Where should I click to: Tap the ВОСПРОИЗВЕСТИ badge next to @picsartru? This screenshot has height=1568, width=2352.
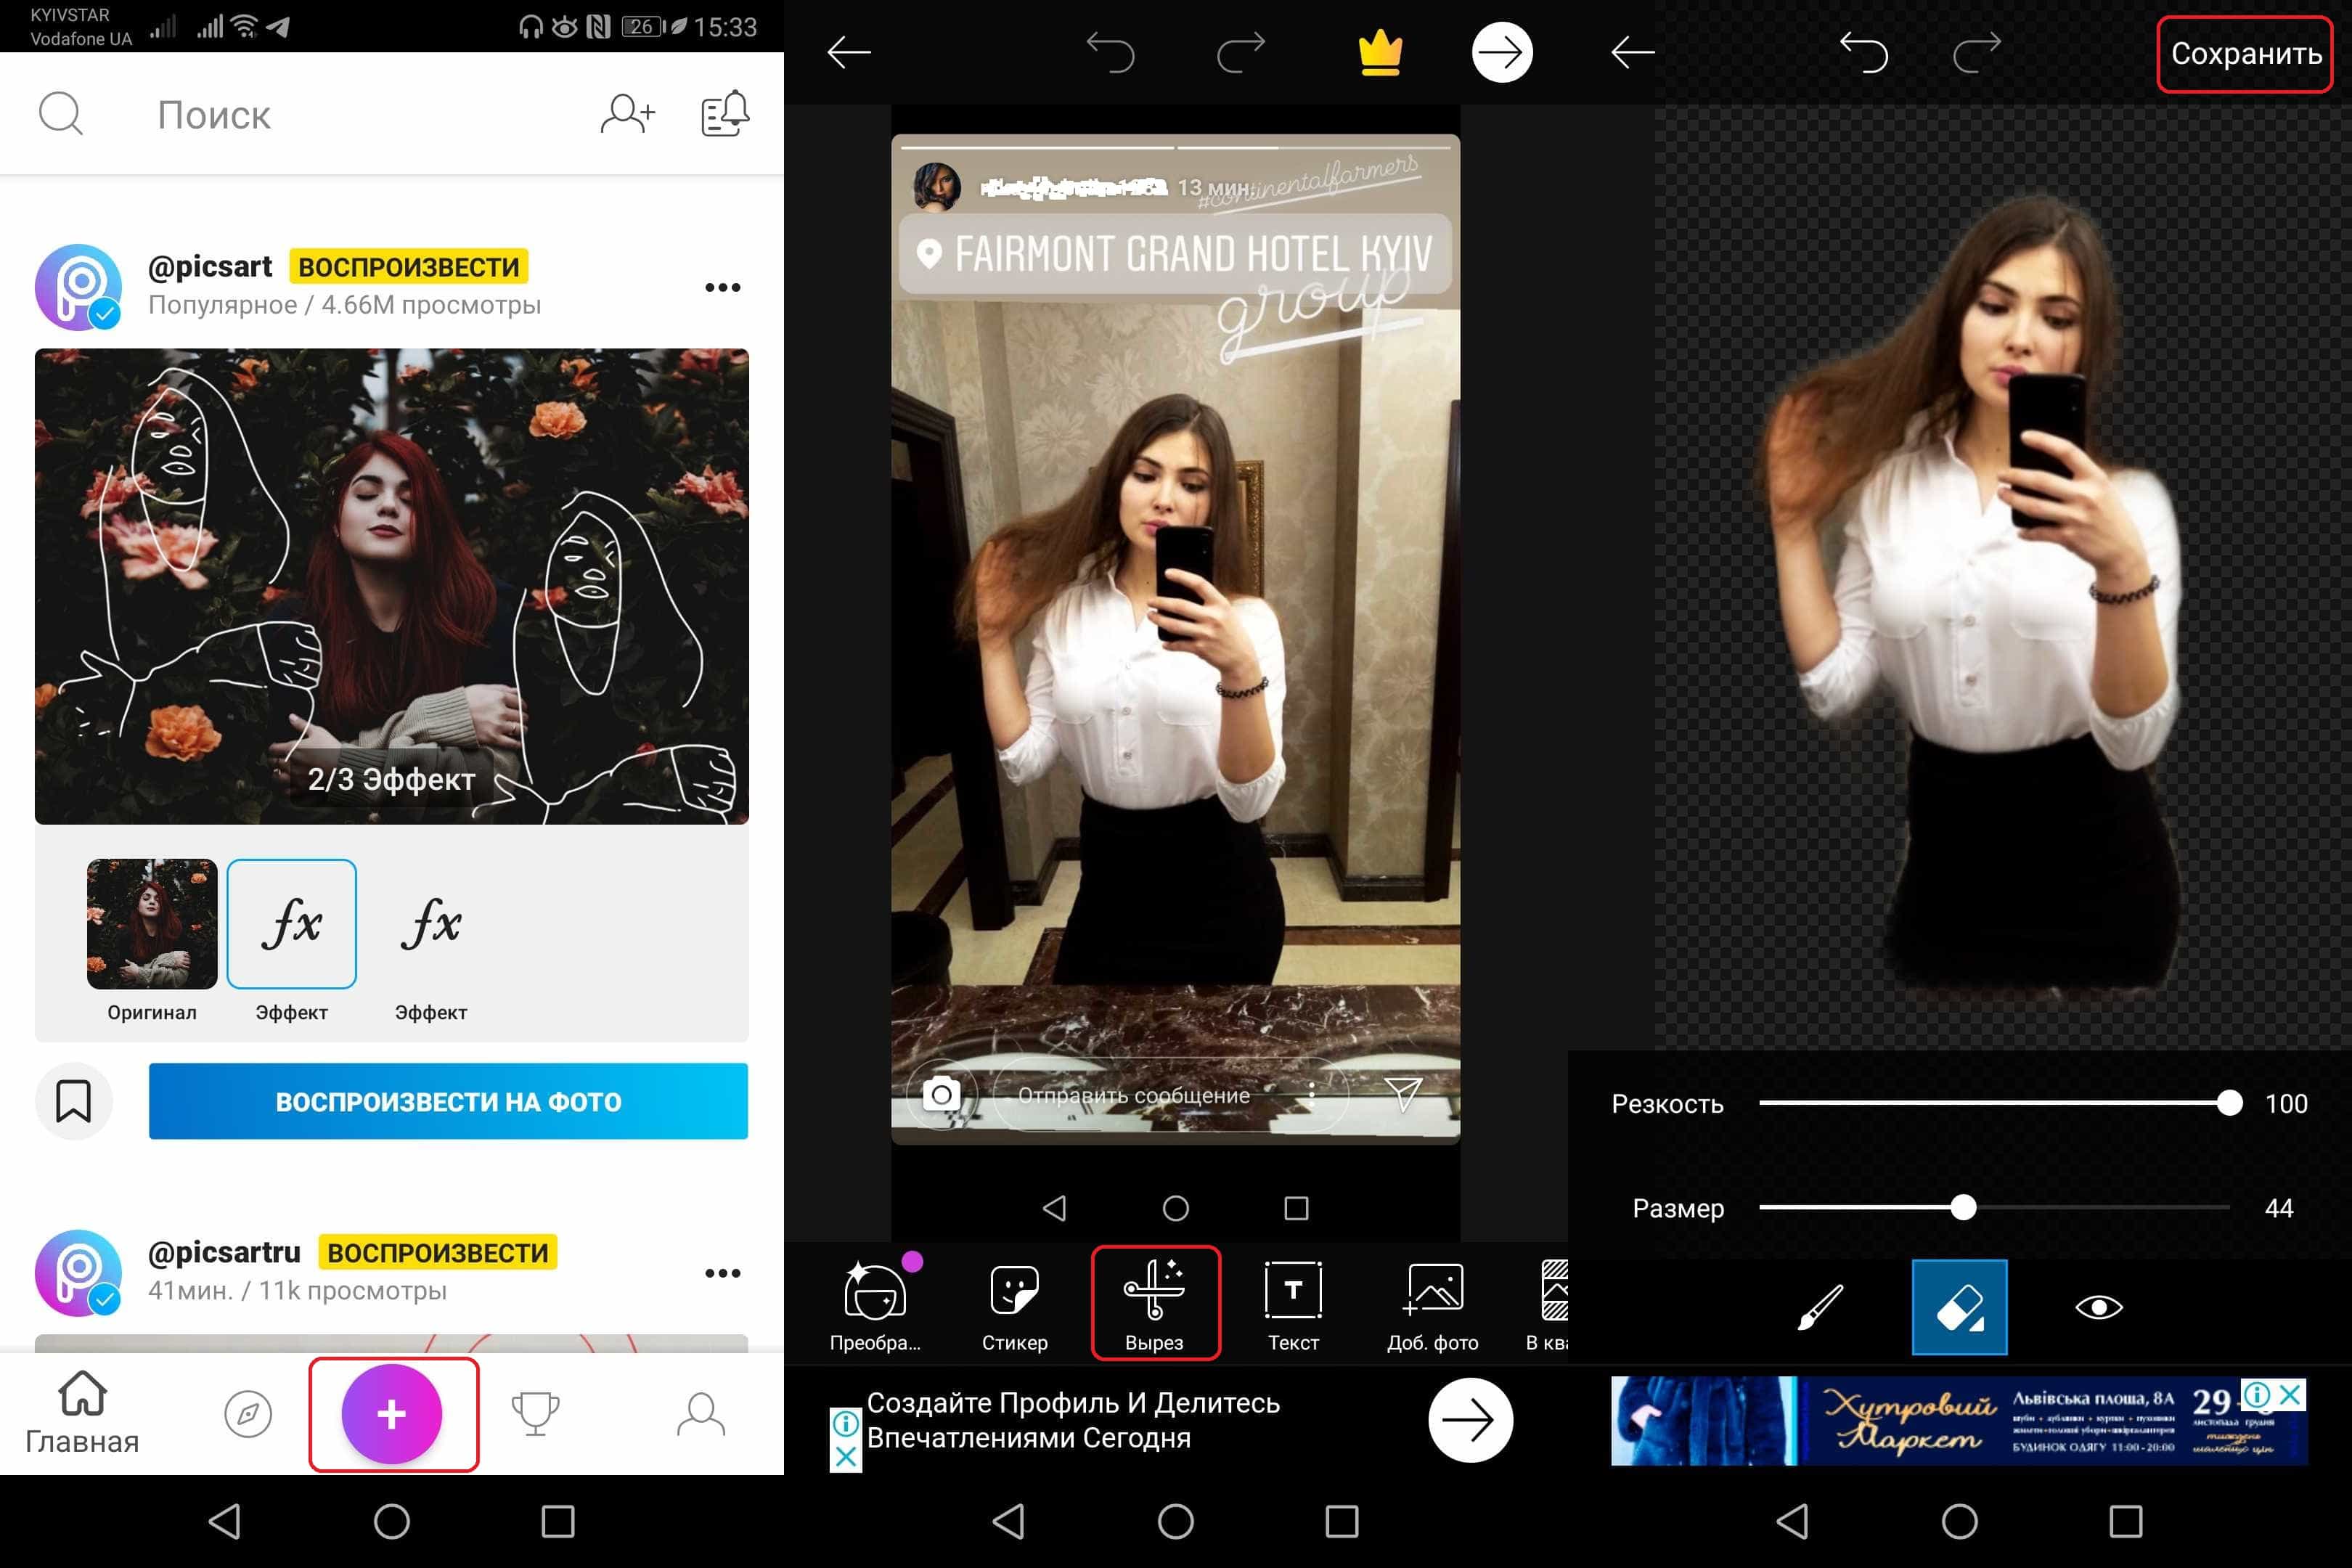(x=438, y=1253)
